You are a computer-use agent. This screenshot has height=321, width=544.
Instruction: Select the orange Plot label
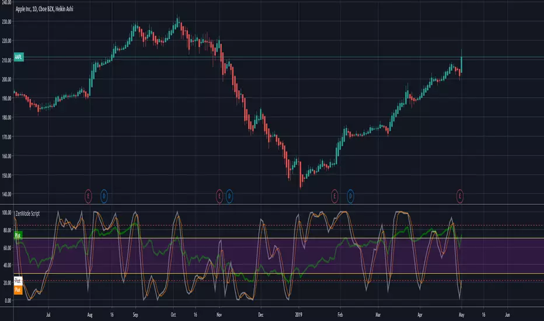point(18,289)
